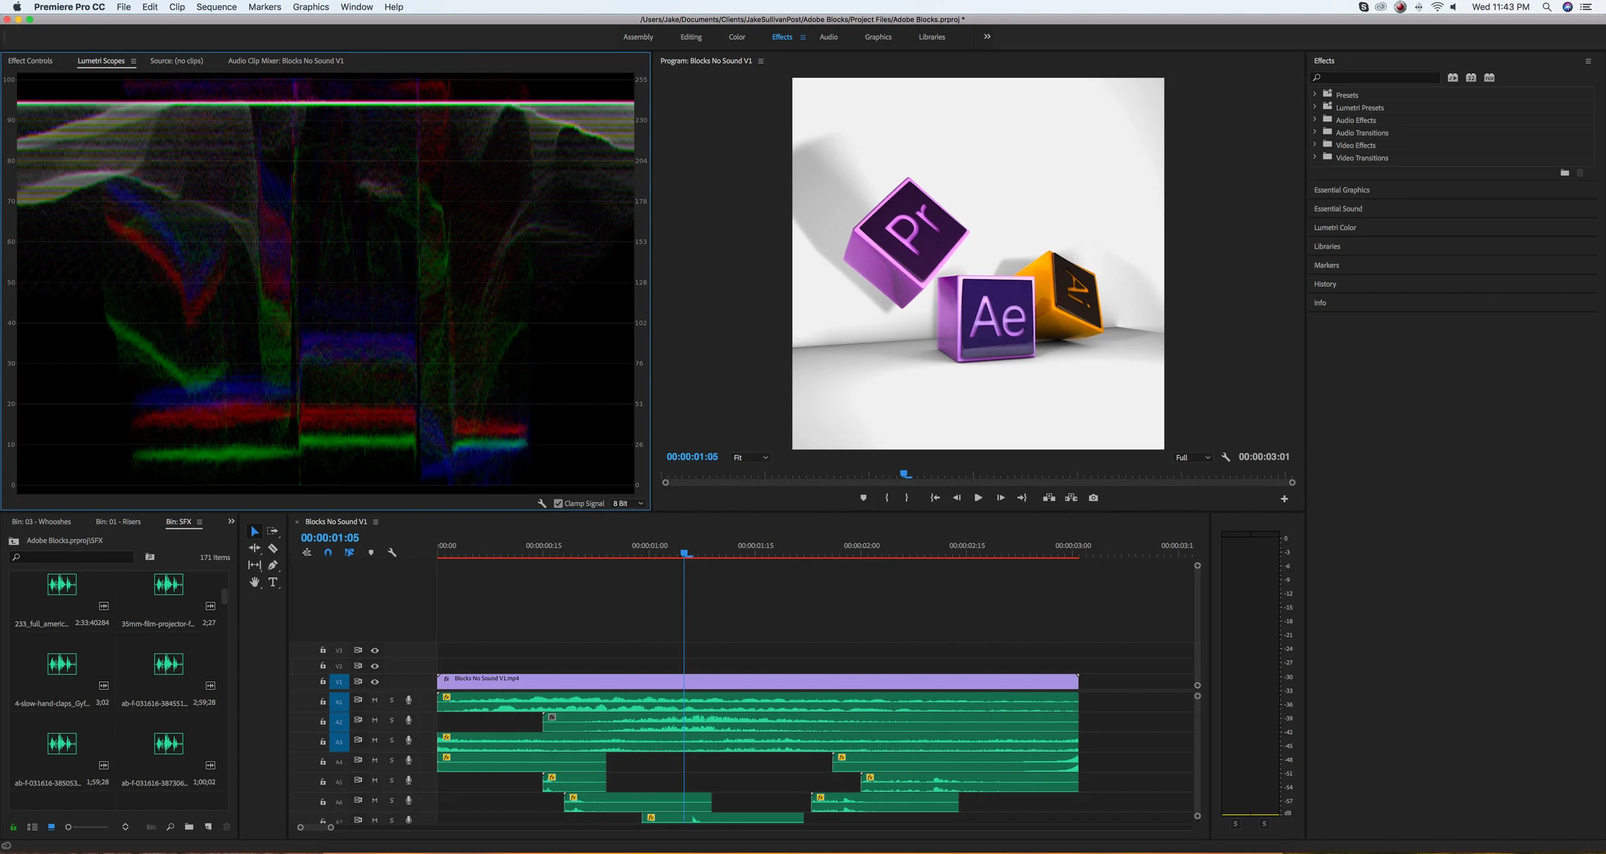The width and height of the screenshot is (1606, 854).
Task: Filter 32-bit Color effects
Action: tap(1471, 78)
